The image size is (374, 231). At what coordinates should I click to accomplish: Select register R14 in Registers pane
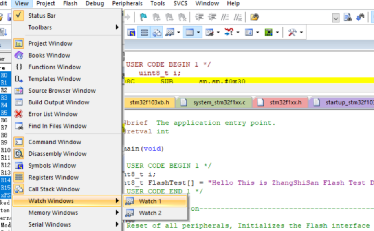5,180
